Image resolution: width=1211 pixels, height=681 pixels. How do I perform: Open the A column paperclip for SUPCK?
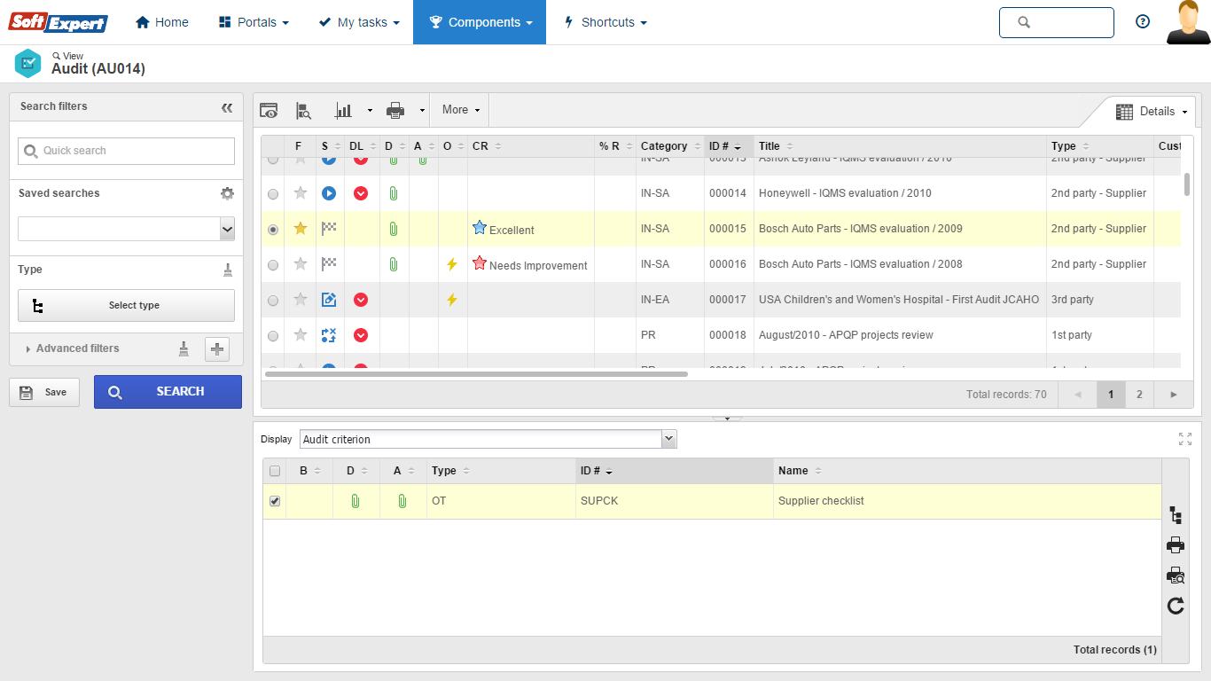point(402,501)
